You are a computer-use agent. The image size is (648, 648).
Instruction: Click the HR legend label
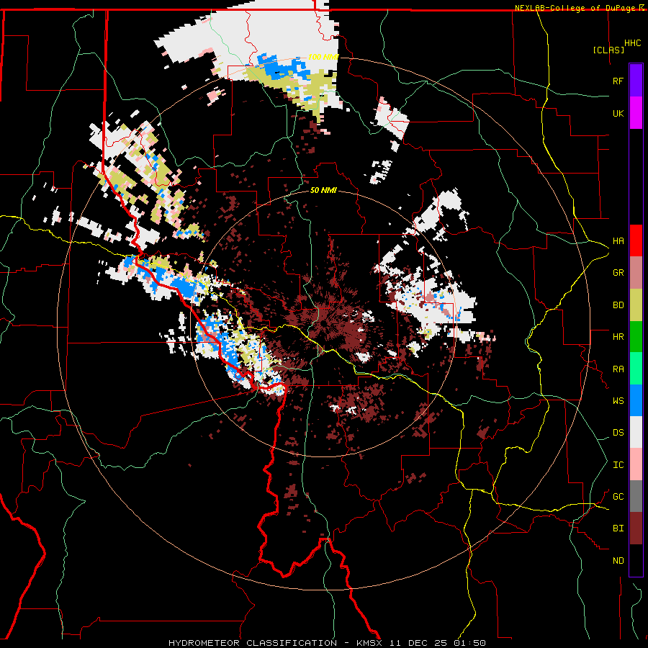point(618,337)
